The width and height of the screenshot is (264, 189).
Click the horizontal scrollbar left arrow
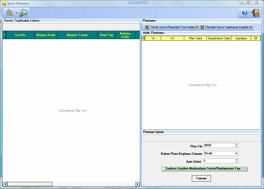pyautogui.click(x=5, y=184)
